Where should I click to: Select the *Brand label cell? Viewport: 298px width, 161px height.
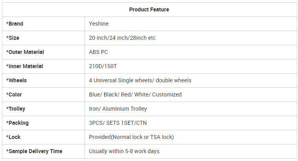pyautogui.click(x=15, y=24)
